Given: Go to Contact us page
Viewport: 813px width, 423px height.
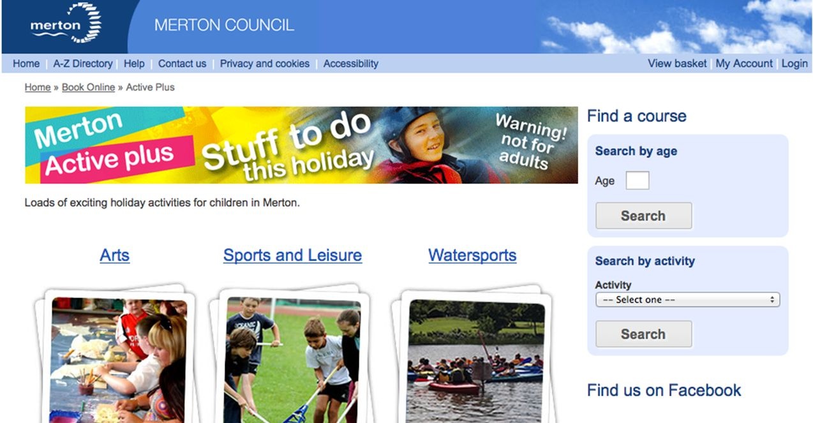Looking at the screenshot, I should (182, 64).
